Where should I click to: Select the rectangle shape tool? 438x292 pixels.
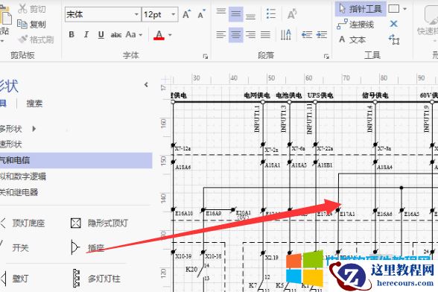pos(394,9)
